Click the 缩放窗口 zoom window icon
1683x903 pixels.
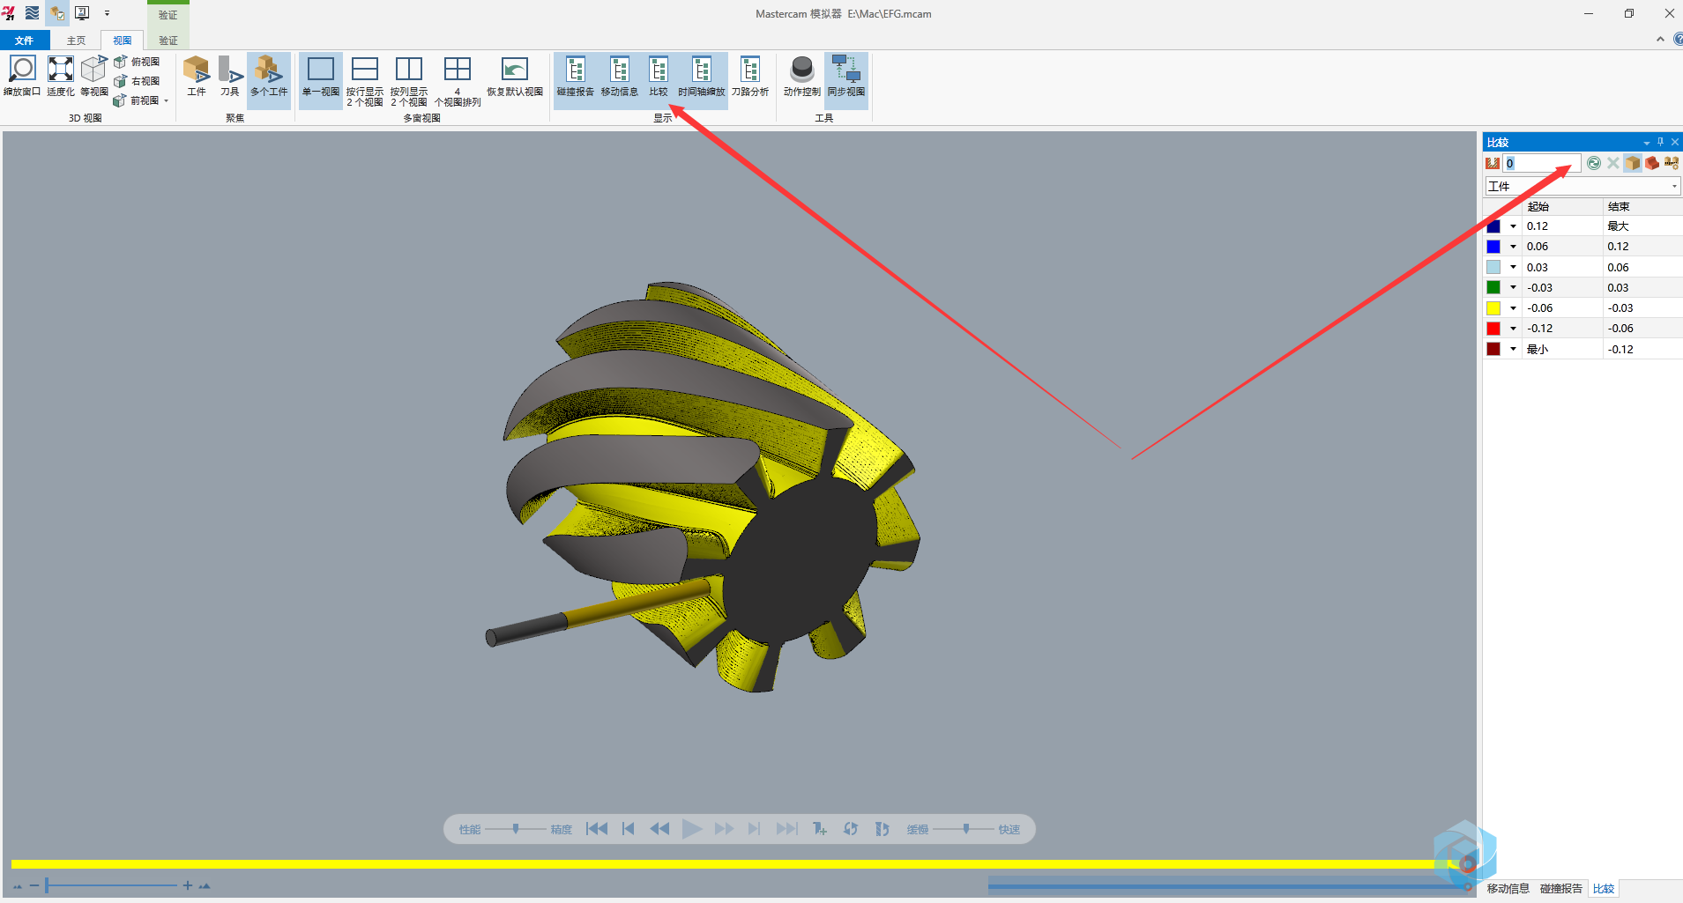click(x=22, y=76)
